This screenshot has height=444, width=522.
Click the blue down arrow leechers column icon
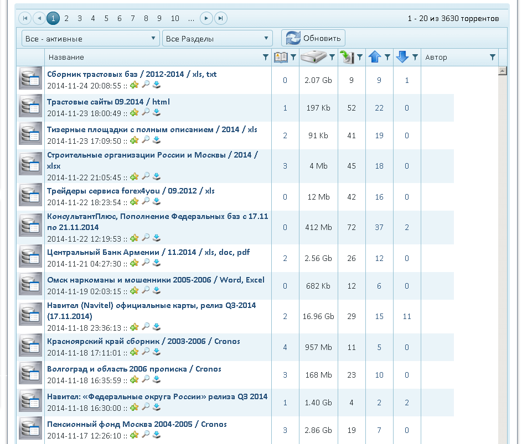[402, 57]
